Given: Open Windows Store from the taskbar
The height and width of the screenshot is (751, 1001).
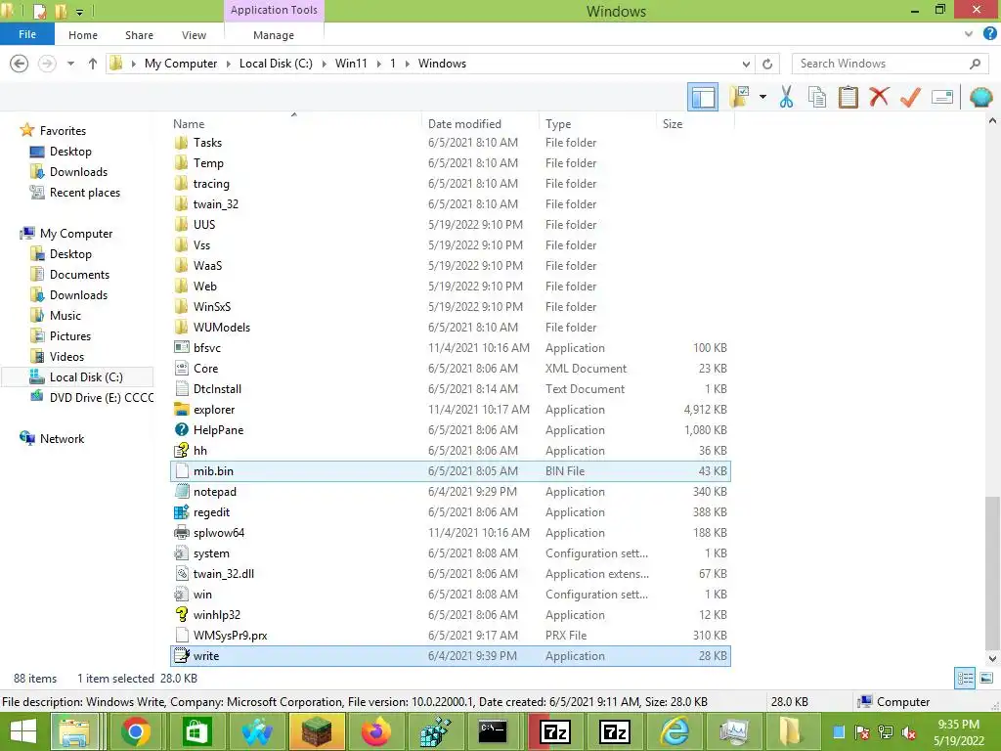Looking at the screenshot, I should pyautogui.click(x=196, y=731).
